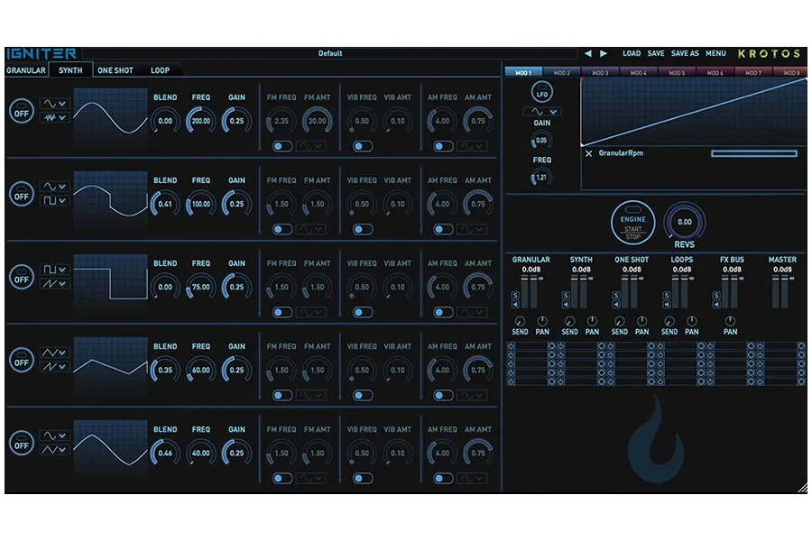Go to the previous preset with left arrow

[587, 53]
